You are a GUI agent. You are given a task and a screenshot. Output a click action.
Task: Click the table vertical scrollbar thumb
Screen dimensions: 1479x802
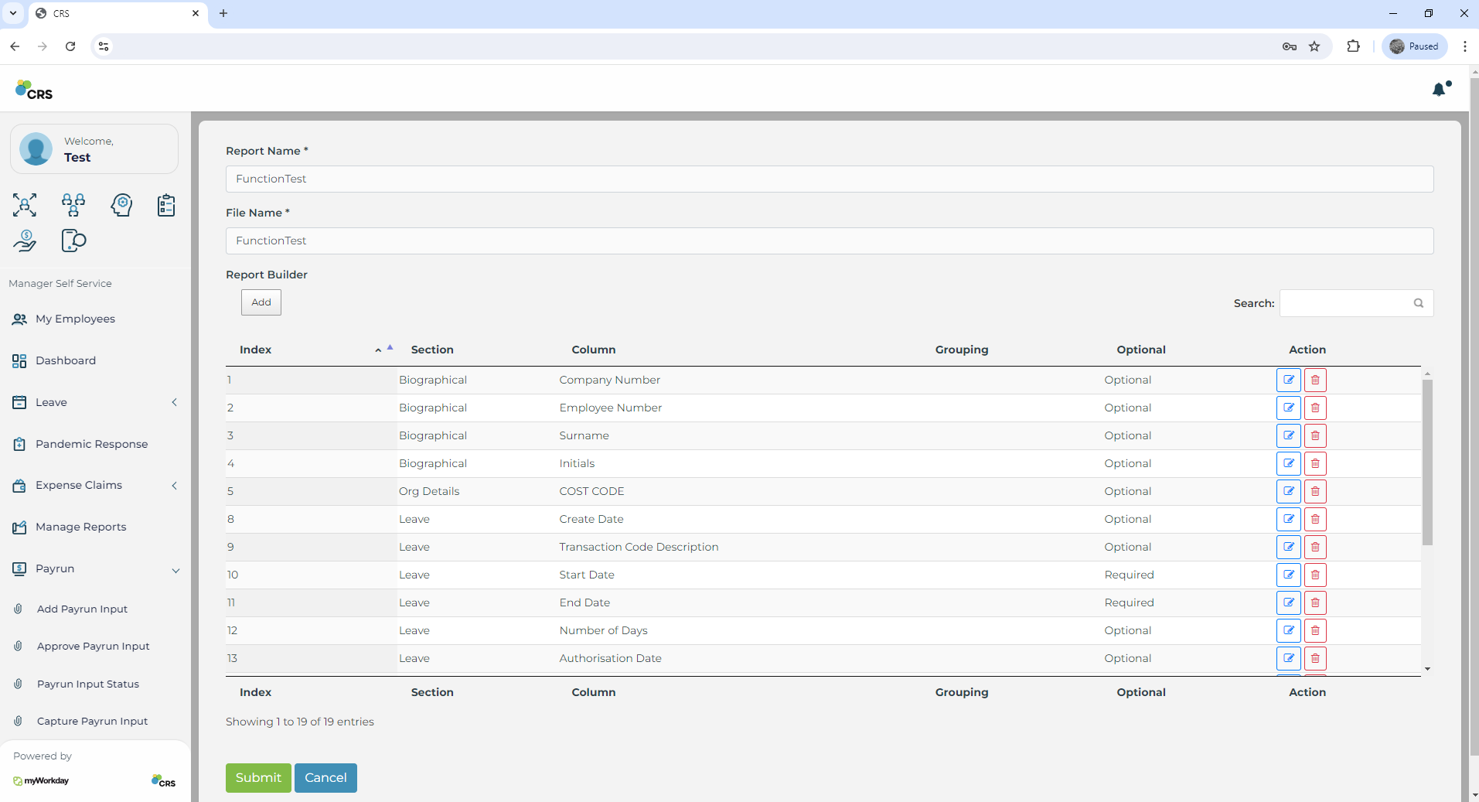tap(1427, 462)
